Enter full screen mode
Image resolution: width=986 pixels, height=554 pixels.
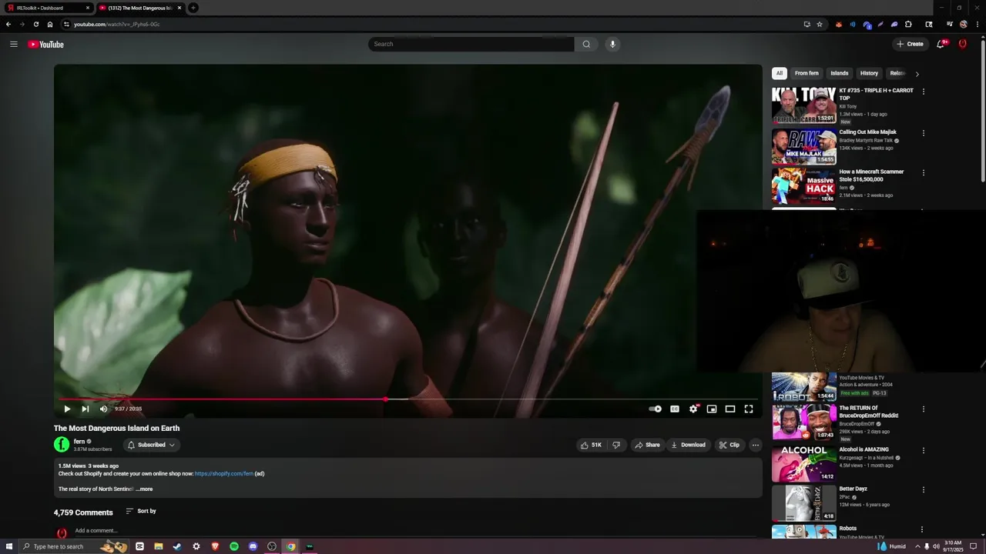coord(749,409)
